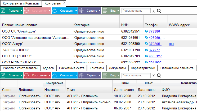Switch to Контрагенты и Контакты tab
The height and width of the screenshot is (111, 197).
pyautogui.click(x=21, y=3)
